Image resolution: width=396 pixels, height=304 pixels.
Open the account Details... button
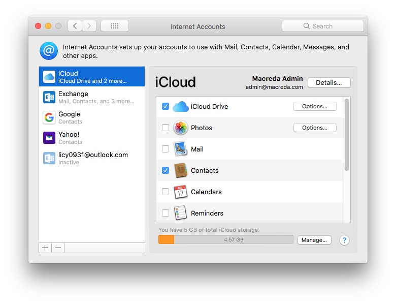[x=329, y=83]
